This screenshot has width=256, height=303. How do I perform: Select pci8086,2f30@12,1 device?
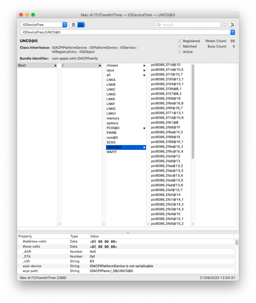171,79
